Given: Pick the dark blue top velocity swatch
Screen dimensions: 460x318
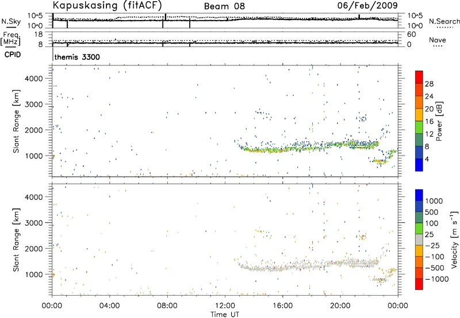Looking at the screenshot, I should [419, 195].
